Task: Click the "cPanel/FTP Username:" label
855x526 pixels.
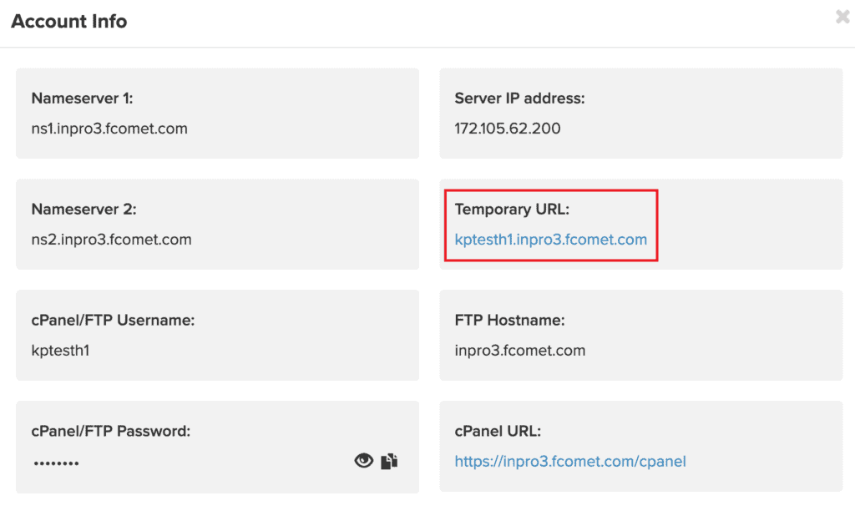Action: click(x=113, y=320)
